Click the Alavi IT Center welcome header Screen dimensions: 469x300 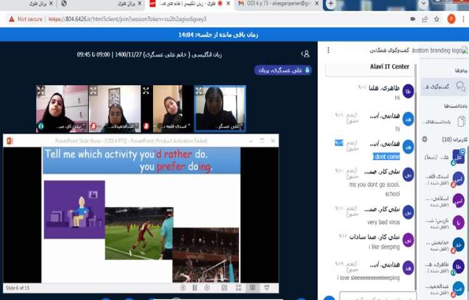click(x=390, y=67)
